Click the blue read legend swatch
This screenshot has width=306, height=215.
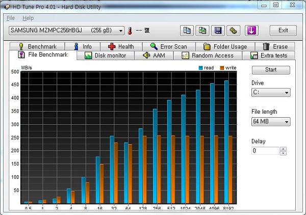coord(200,68)
